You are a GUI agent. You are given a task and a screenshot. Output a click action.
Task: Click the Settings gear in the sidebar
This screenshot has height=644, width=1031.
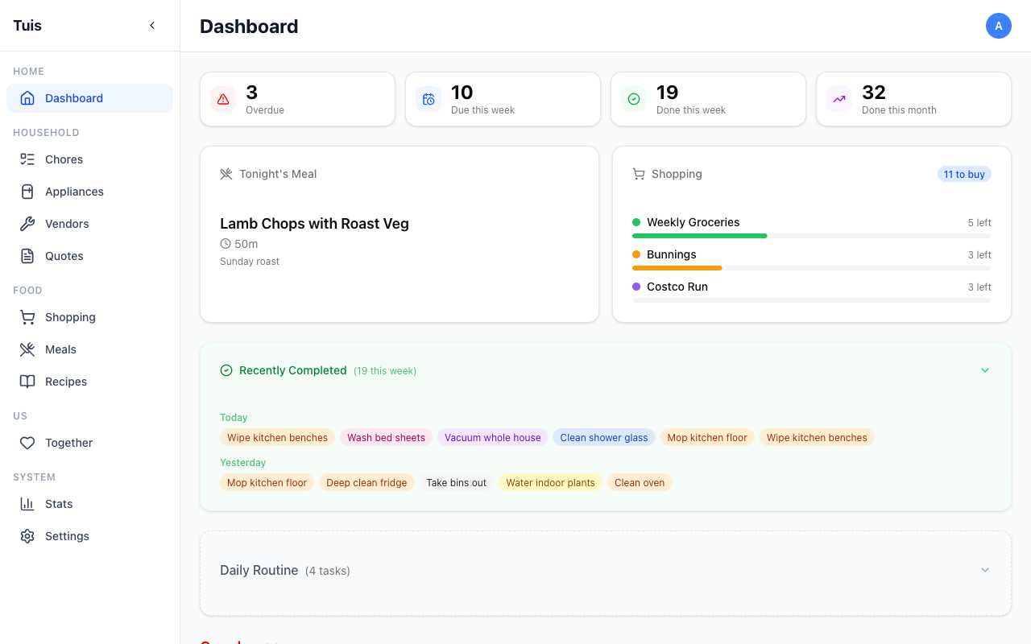click(x=27, y=535)
